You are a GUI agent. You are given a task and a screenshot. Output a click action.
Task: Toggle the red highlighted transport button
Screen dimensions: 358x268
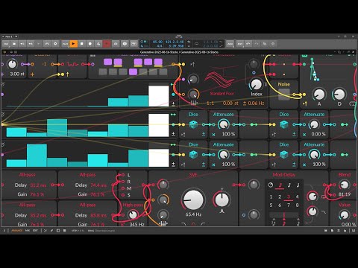coord(107,44)
